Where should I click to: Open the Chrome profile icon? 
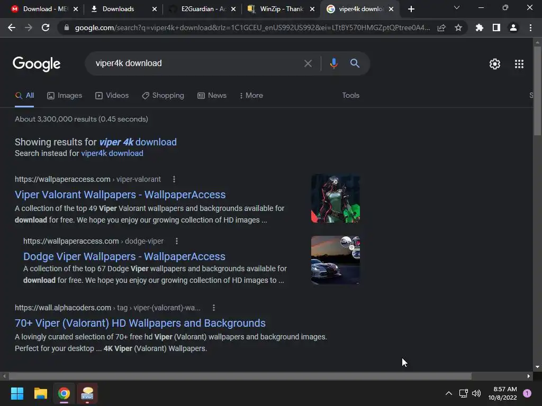click(x=513, y=27)
